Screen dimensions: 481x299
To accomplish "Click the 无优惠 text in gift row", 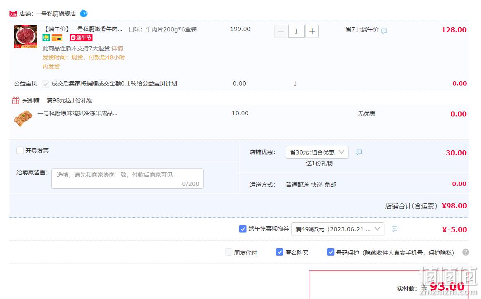I will 367,114.
